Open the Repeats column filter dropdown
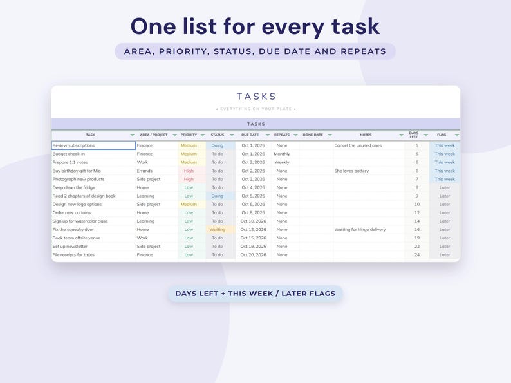This screenshot has height=383, width=511. (x=295, y=135)
